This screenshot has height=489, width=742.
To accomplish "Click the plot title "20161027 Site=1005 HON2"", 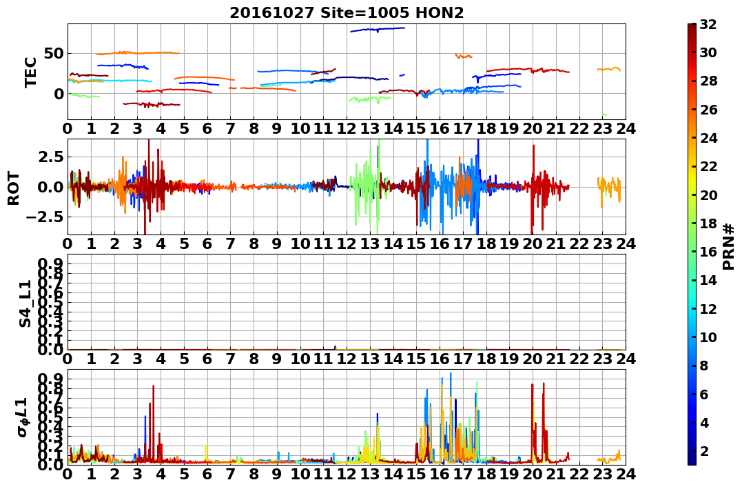I will tap(347, 12).
